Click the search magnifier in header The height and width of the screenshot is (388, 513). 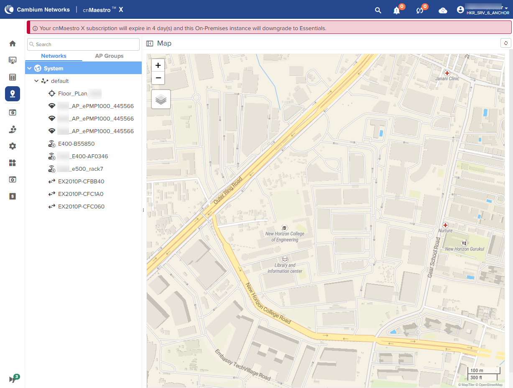tap(378, 10)
